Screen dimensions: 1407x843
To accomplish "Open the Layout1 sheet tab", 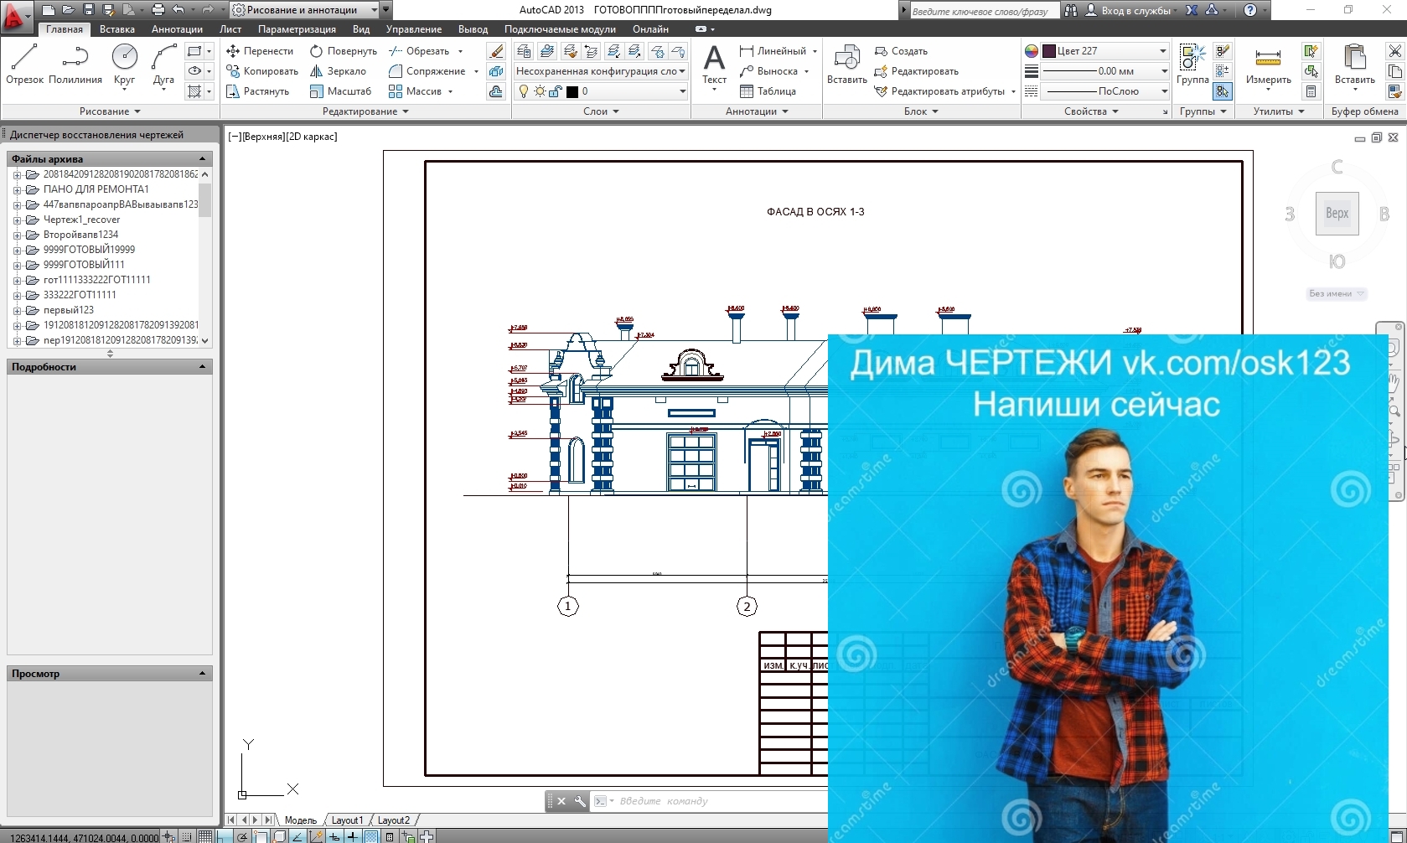I will click(347, 820).
